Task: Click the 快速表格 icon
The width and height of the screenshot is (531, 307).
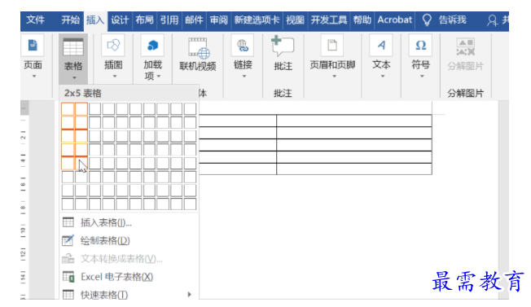Action: pyautogui.click(x=68, y=295)
